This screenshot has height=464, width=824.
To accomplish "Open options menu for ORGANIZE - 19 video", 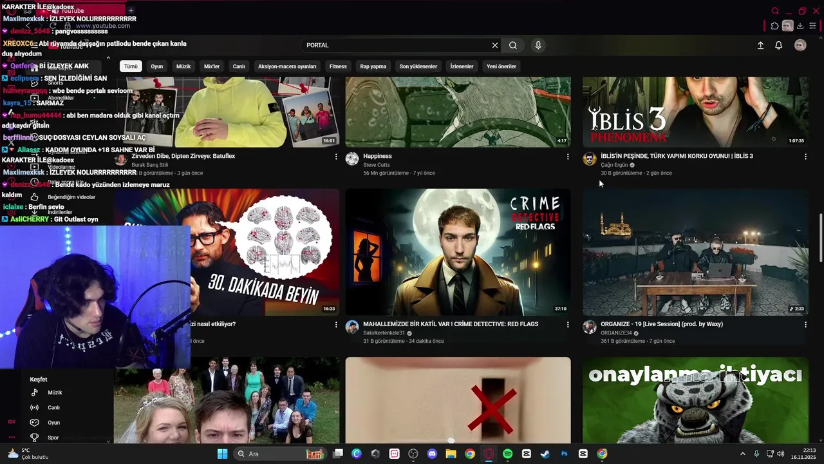I will (805, 325).
